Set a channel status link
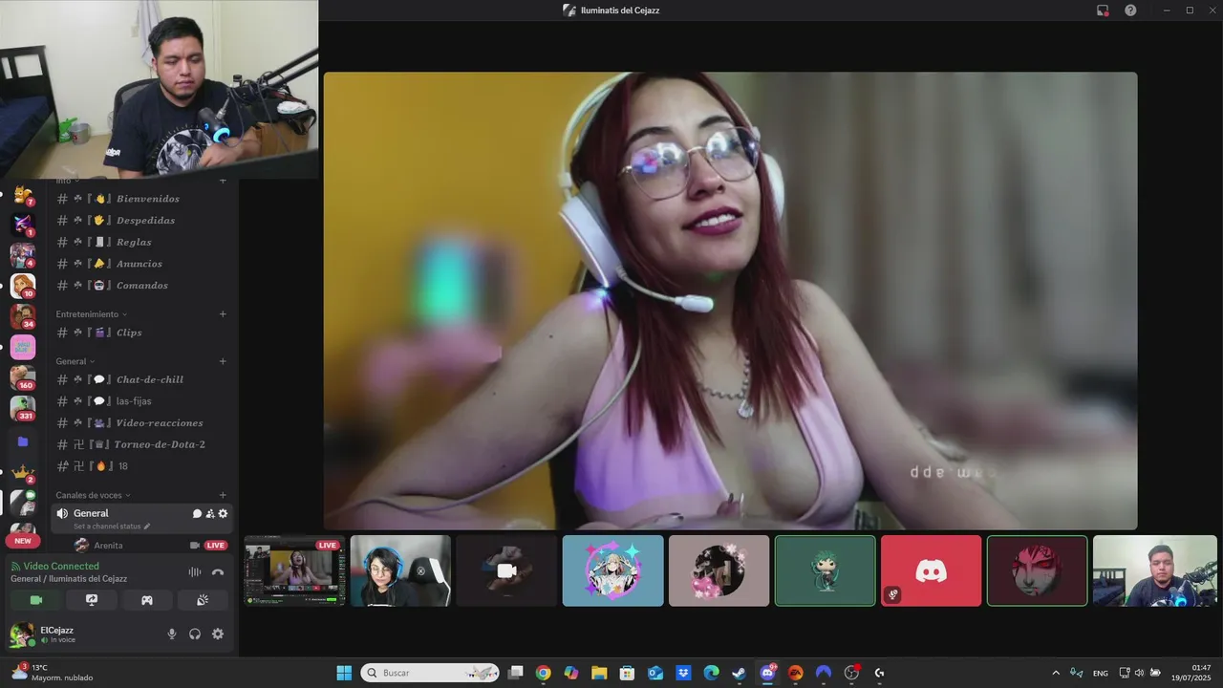The image size is (1223, 688). (112, 527)
